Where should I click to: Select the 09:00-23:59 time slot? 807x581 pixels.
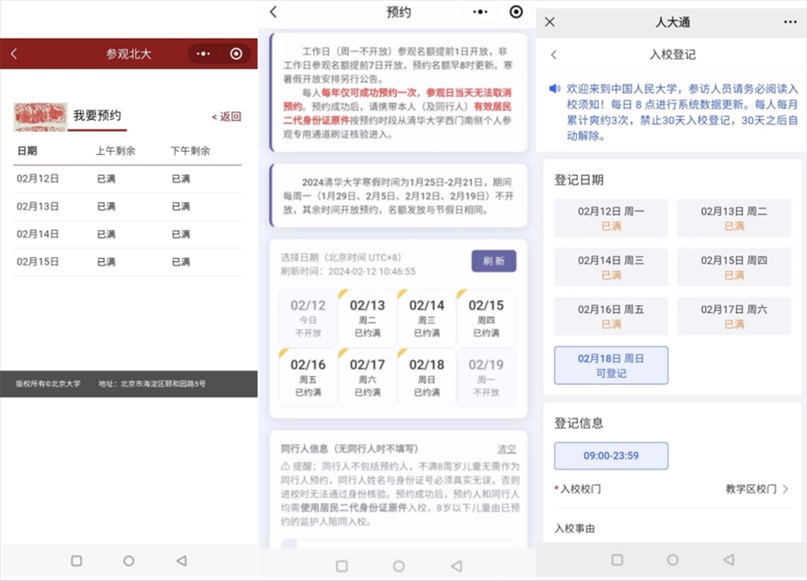pyautogui.click(x=611, y=456)
